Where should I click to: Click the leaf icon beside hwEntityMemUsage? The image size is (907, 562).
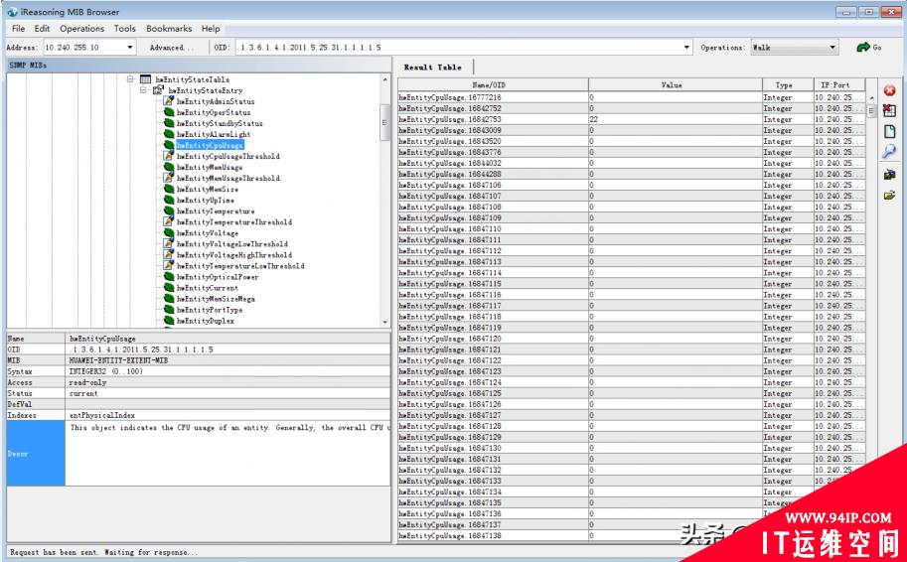click(x=168, y=167)
